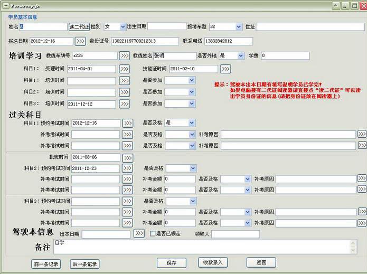Viewport: 367px width, 274px height.
Task: Go to next record with 后一条记录
Action: click(x=84, y=264)
